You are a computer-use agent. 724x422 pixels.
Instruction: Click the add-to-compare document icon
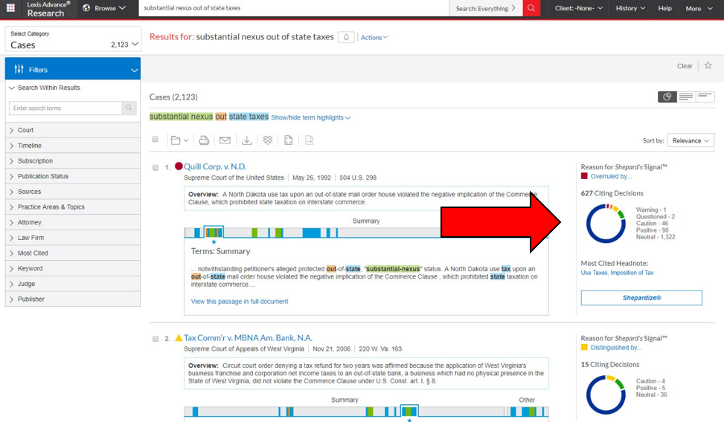point(309,140)
